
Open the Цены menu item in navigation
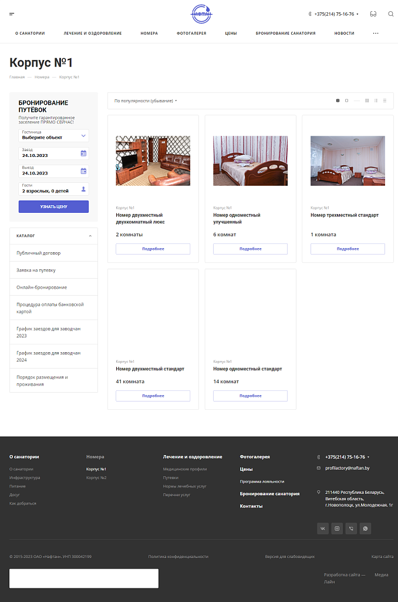[x=231, y=34]
